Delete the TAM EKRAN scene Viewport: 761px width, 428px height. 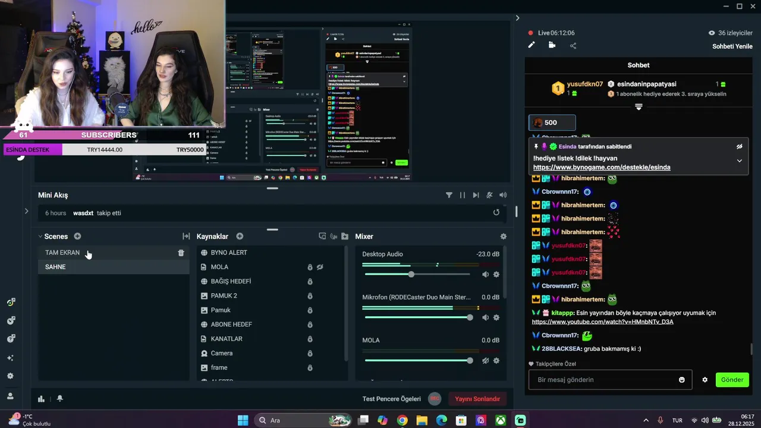(181, 253)
